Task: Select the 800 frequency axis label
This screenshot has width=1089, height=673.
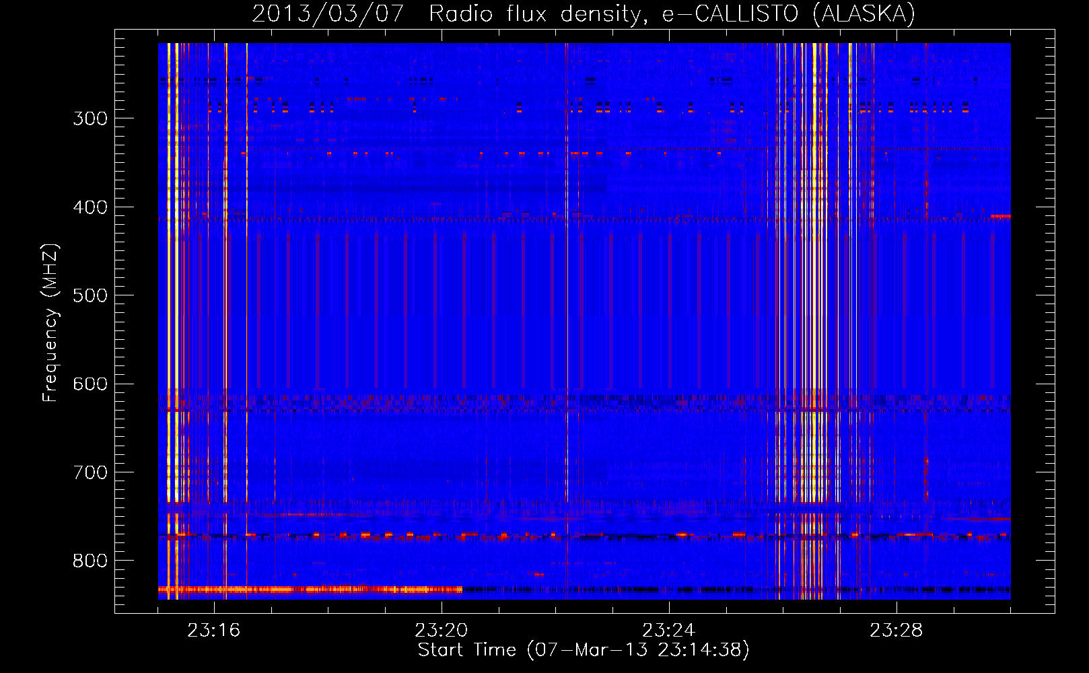Action: point(90,561)
